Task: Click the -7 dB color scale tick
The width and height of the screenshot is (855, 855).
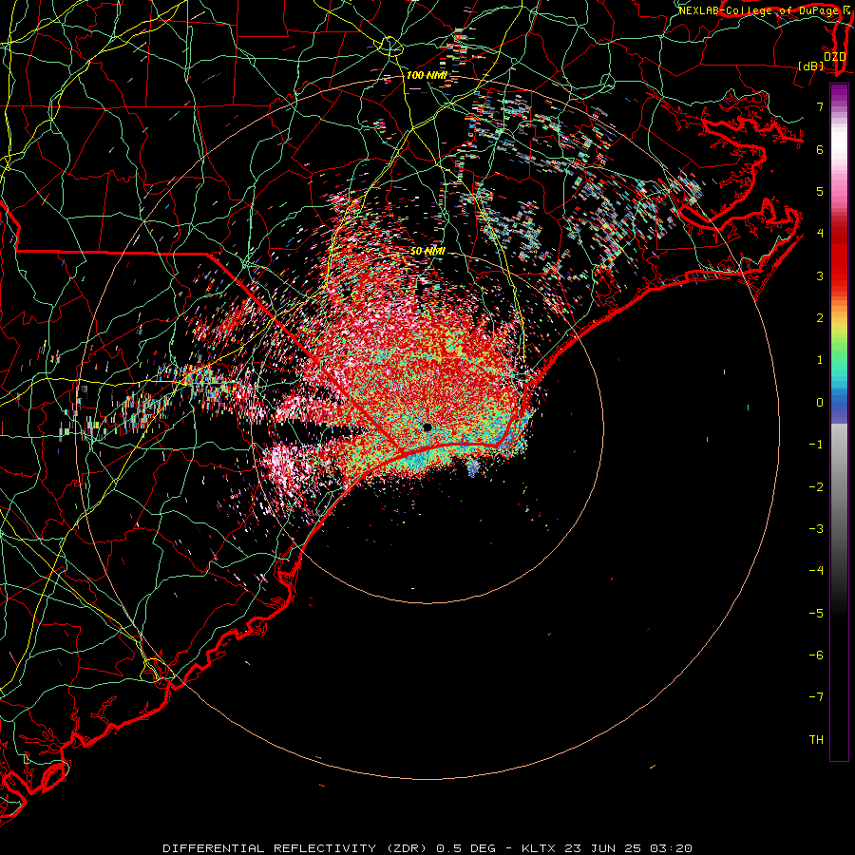Action: click(x=816, y=697)
